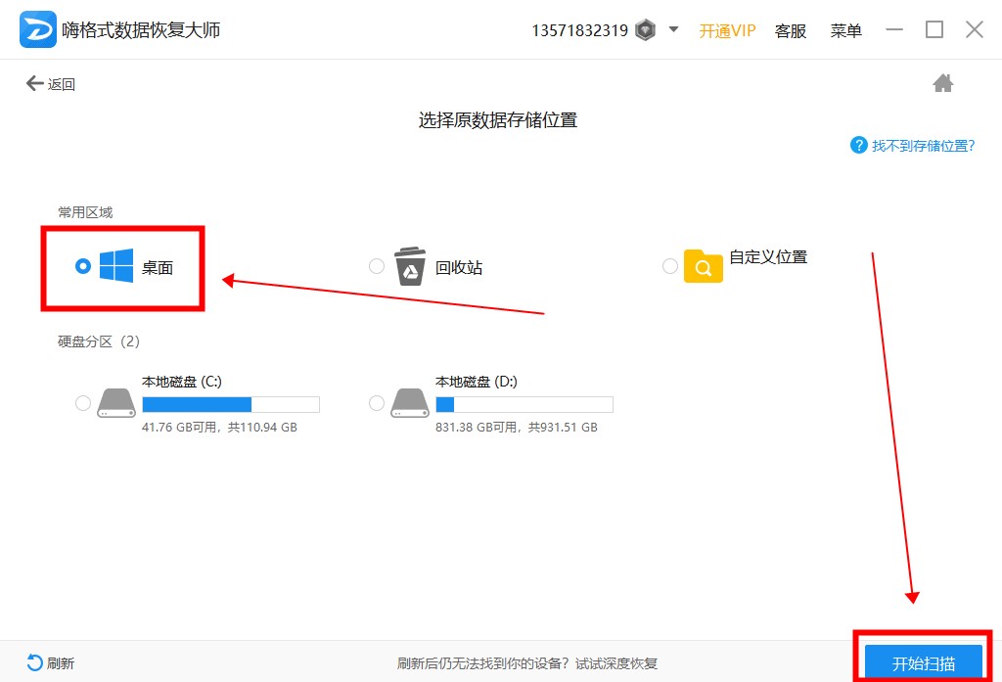
Task: Open 客服 customer service menu
Action: pyautogui.click(x=791, y=30)
